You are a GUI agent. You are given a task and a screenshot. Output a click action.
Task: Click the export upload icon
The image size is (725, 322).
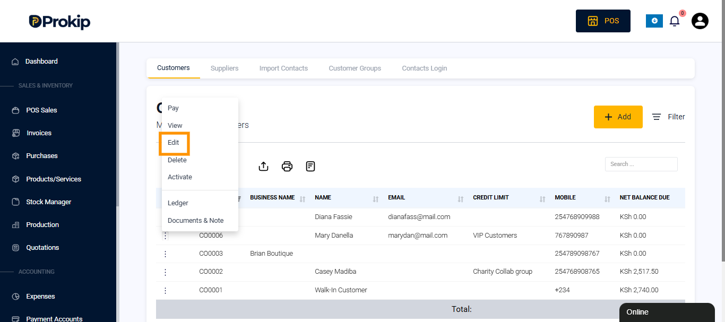(x=263, y=167)
